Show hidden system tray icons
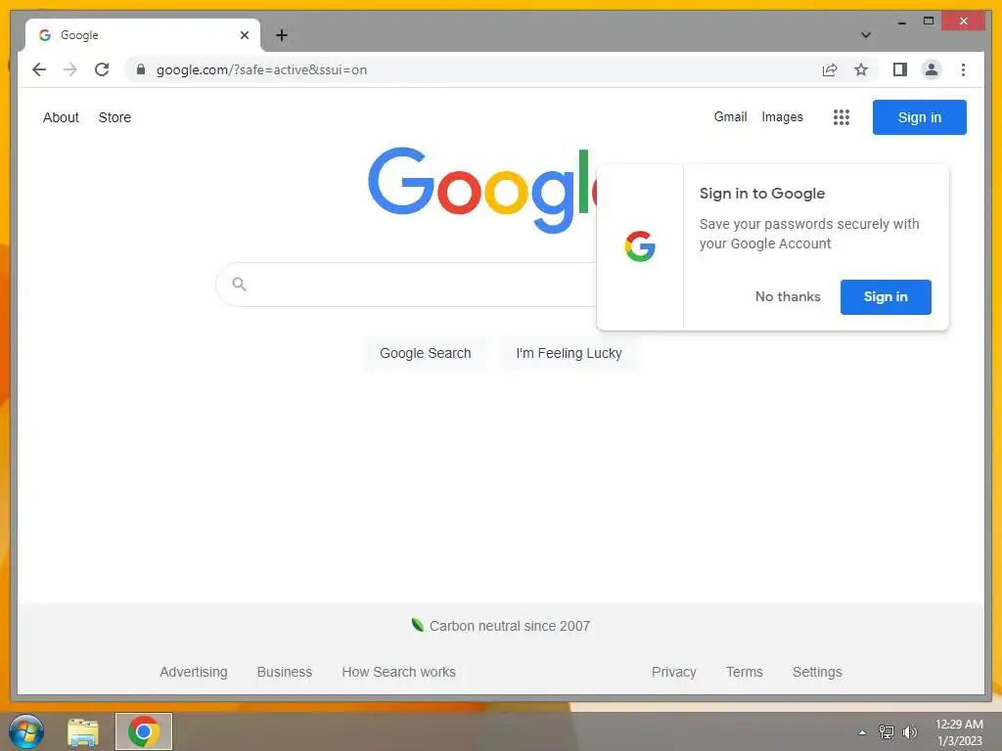This screenshot has height=751, width=1002. (862, 732)
